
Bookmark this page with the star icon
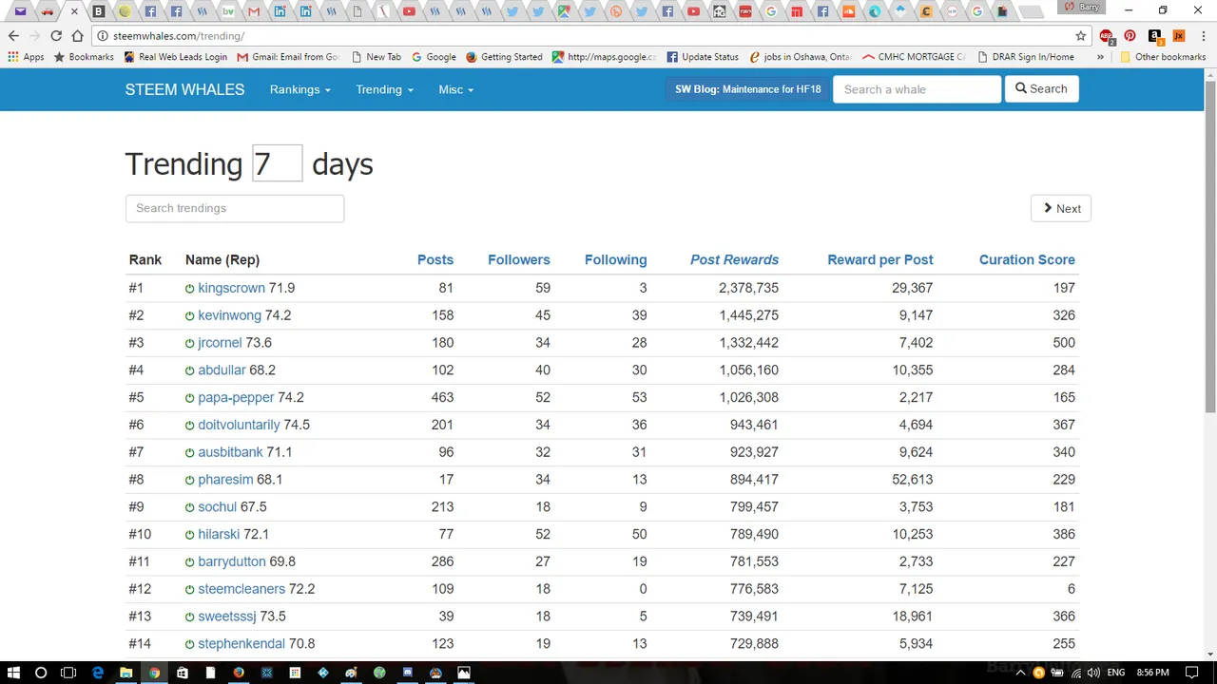tap(1081, 35)
